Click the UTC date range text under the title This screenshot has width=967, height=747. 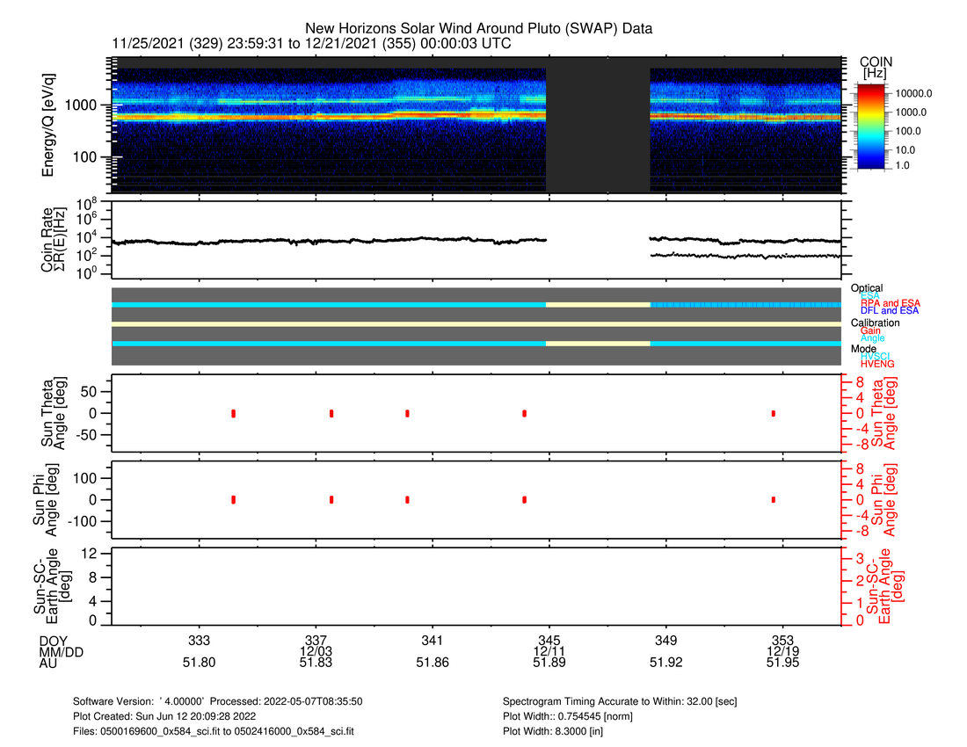312,44
